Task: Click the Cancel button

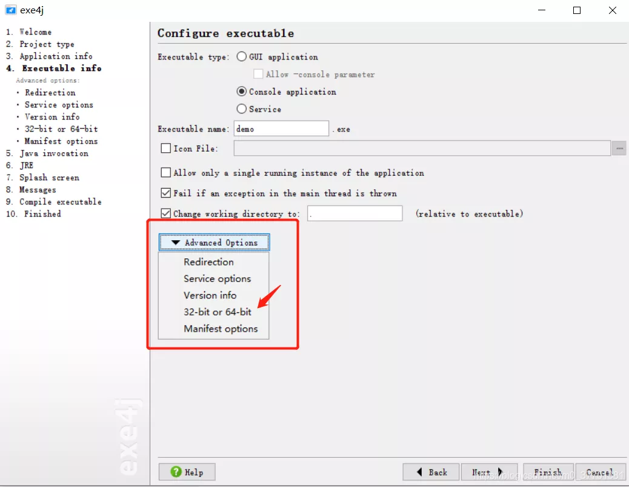Action: tap(600, 472)
